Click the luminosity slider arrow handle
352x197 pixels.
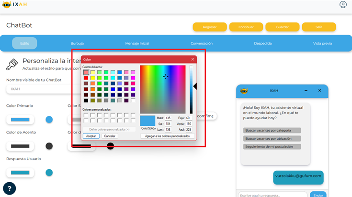[195, 86]
